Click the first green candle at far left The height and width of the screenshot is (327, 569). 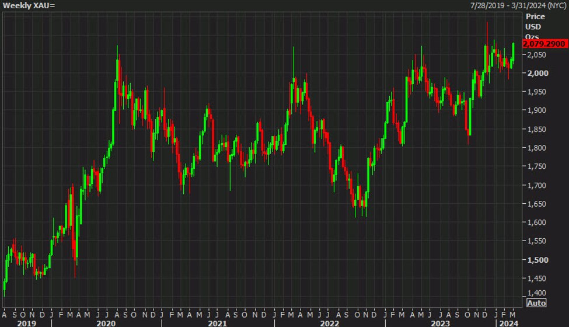point(5,286)
